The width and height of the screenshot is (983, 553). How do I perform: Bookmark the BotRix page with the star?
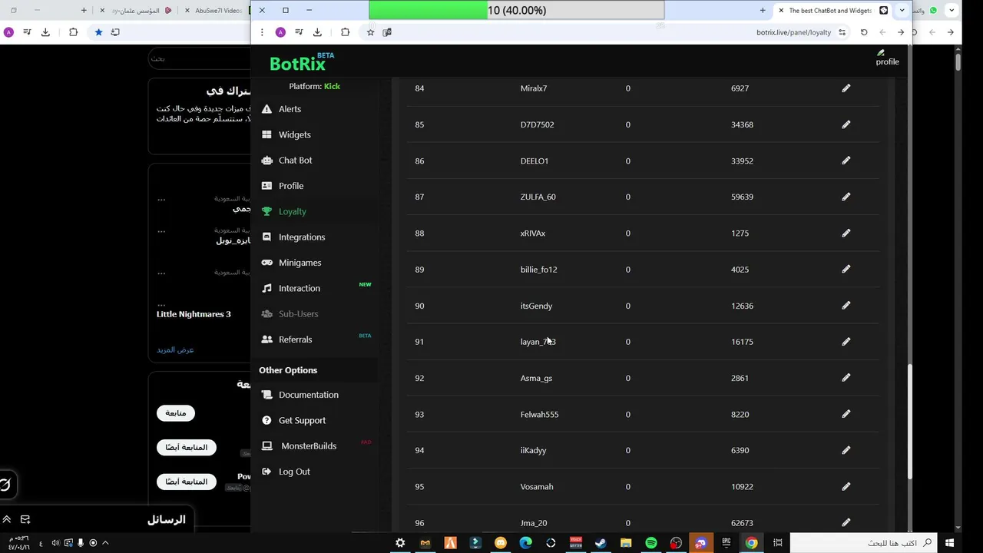coord(370,32)
